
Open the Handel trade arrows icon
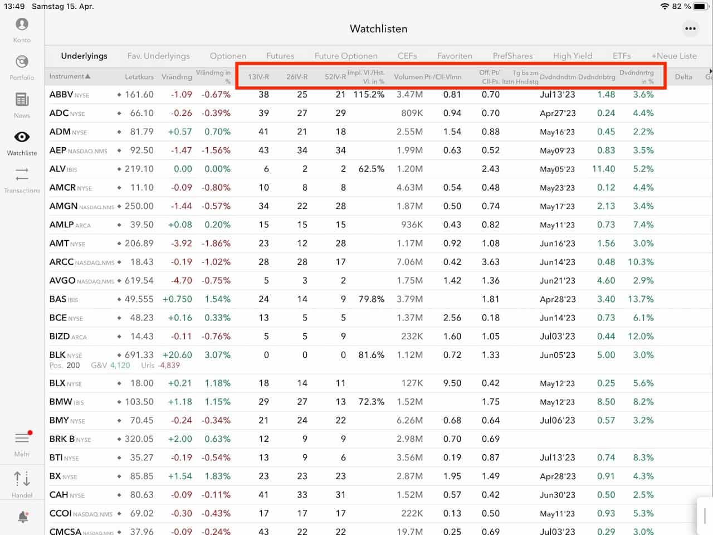(x=22, y=478)
